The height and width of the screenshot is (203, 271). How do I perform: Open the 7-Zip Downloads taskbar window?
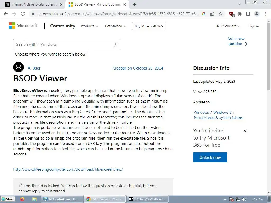(148, 199)
